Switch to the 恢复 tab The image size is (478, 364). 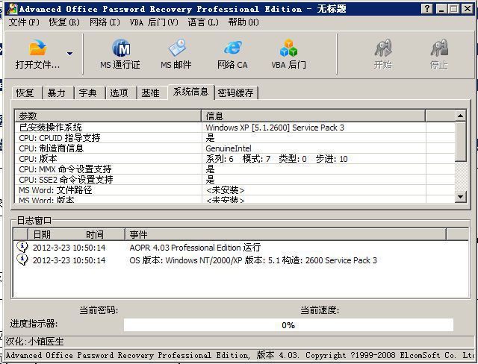pyautogui.click(x=25, y=92)
